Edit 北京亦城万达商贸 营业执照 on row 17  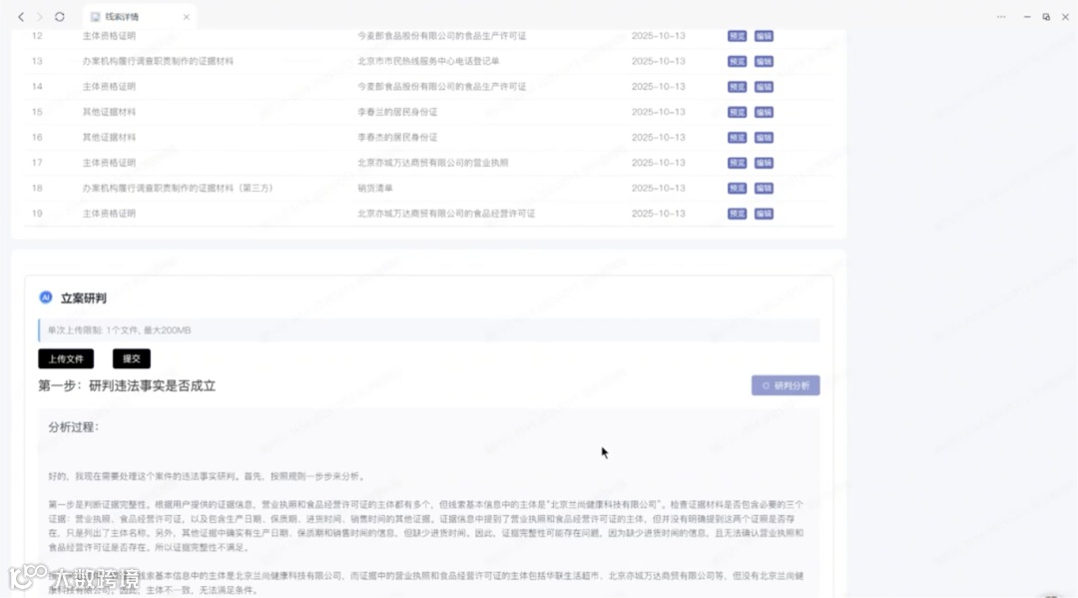[763, 163]
